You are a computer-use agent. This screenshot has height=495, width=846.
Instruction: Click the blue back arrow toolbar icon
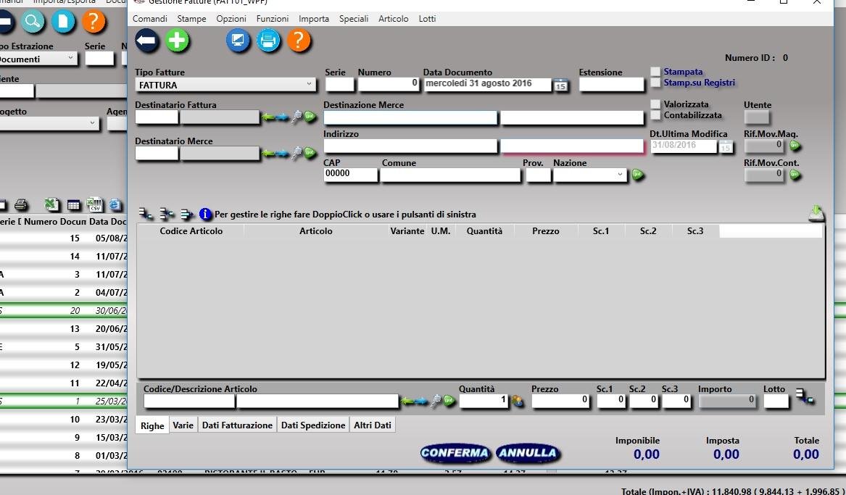tap(146, 41)
